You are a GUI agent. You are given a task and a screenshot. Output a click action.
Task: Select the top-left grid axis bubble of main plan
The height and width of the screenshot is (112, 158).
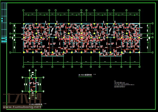coord(24,10)
